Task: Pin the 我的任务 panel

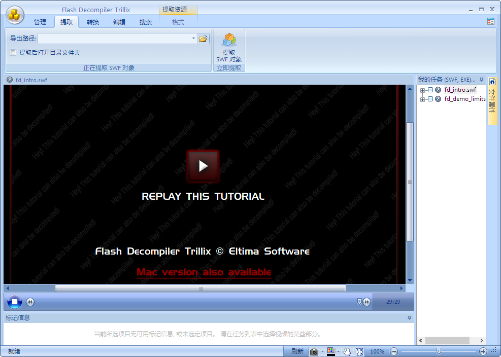Action: (x=481, y=80)
